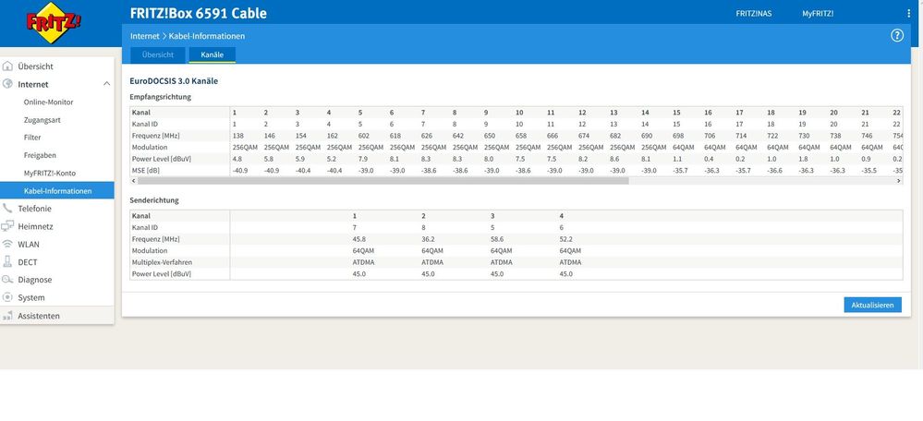Viewport: 923px width, 421px height.
Task: Click the 45.8 MHz upstream frequency
Action: pyautogui.click(x=358, y=239)
